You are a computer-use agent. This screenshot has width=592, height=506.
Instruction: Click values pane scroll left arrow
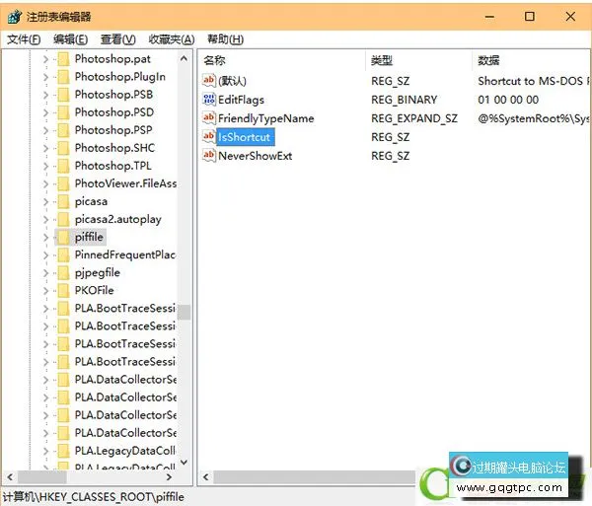pos(206,477)
